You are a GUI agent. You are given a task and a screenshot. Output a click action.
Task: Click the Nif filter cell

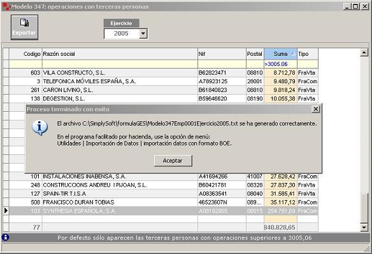pos(222,64)
